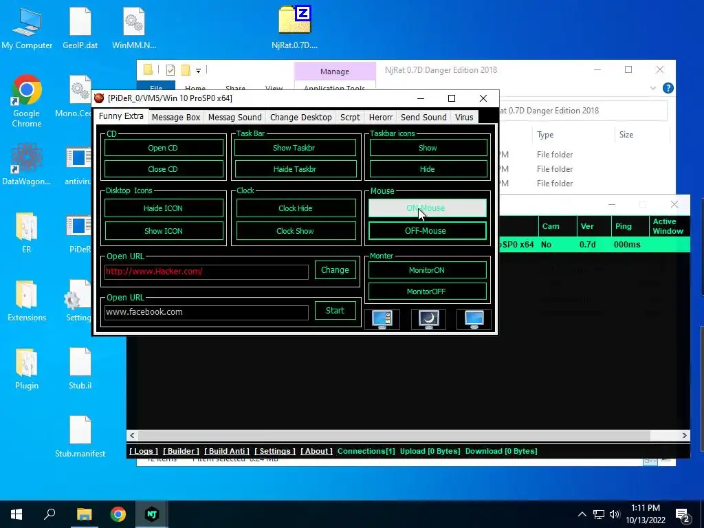Click Hide under Taskbar icons
Screen dimensions: 704x528
tap(428, 169)
